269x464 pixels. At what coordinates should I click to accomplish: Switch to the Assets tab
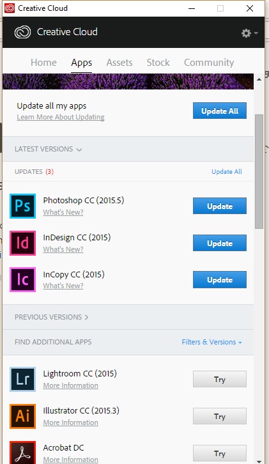click(119, 63)
